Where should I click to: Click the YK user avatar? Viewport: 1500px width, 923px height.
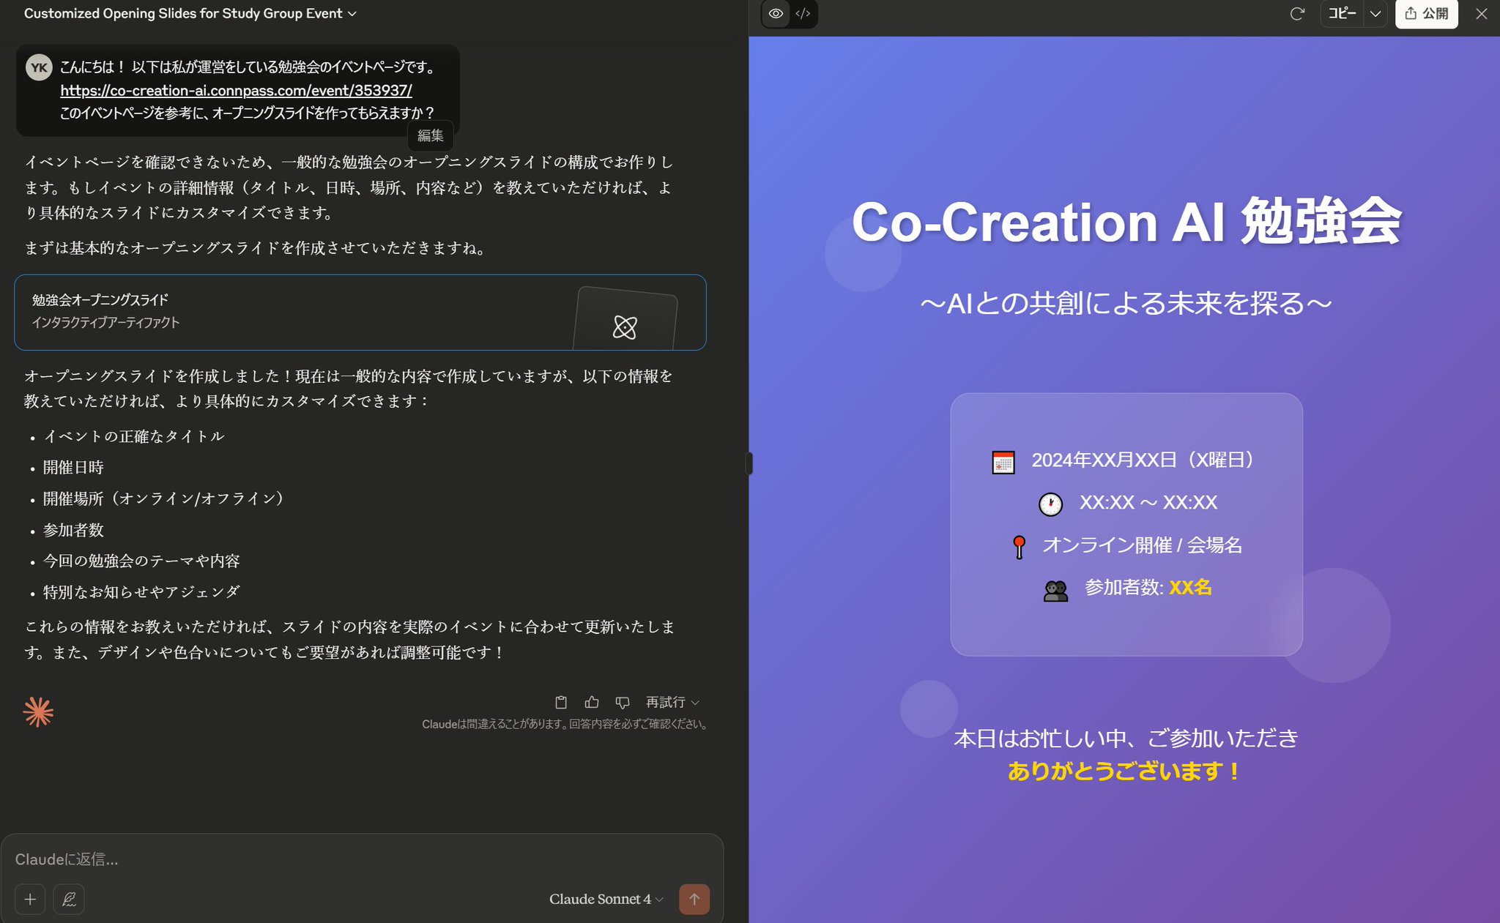tap(39, 67)
